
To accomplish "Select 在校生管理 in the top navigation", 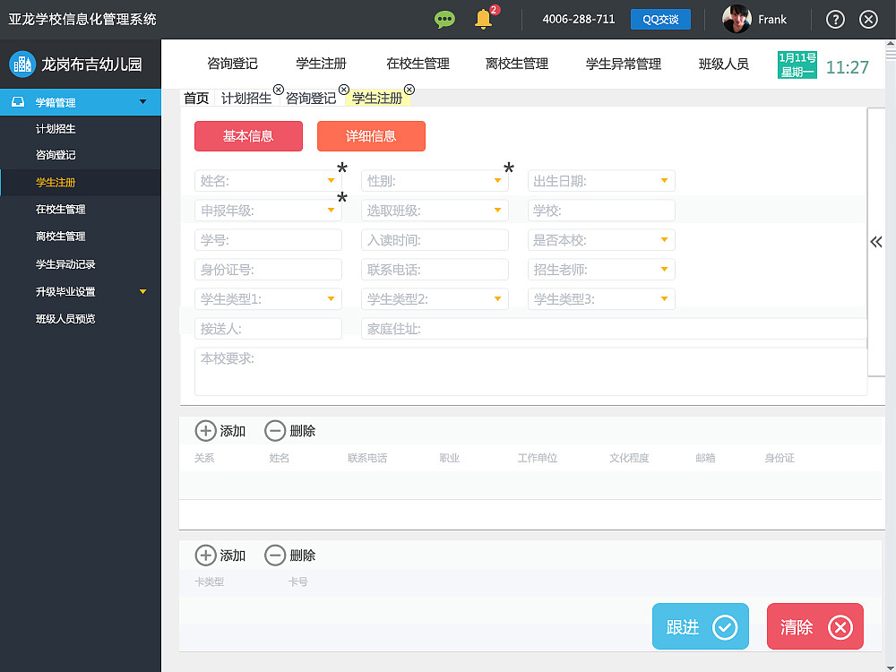I will tap(417, 64).
